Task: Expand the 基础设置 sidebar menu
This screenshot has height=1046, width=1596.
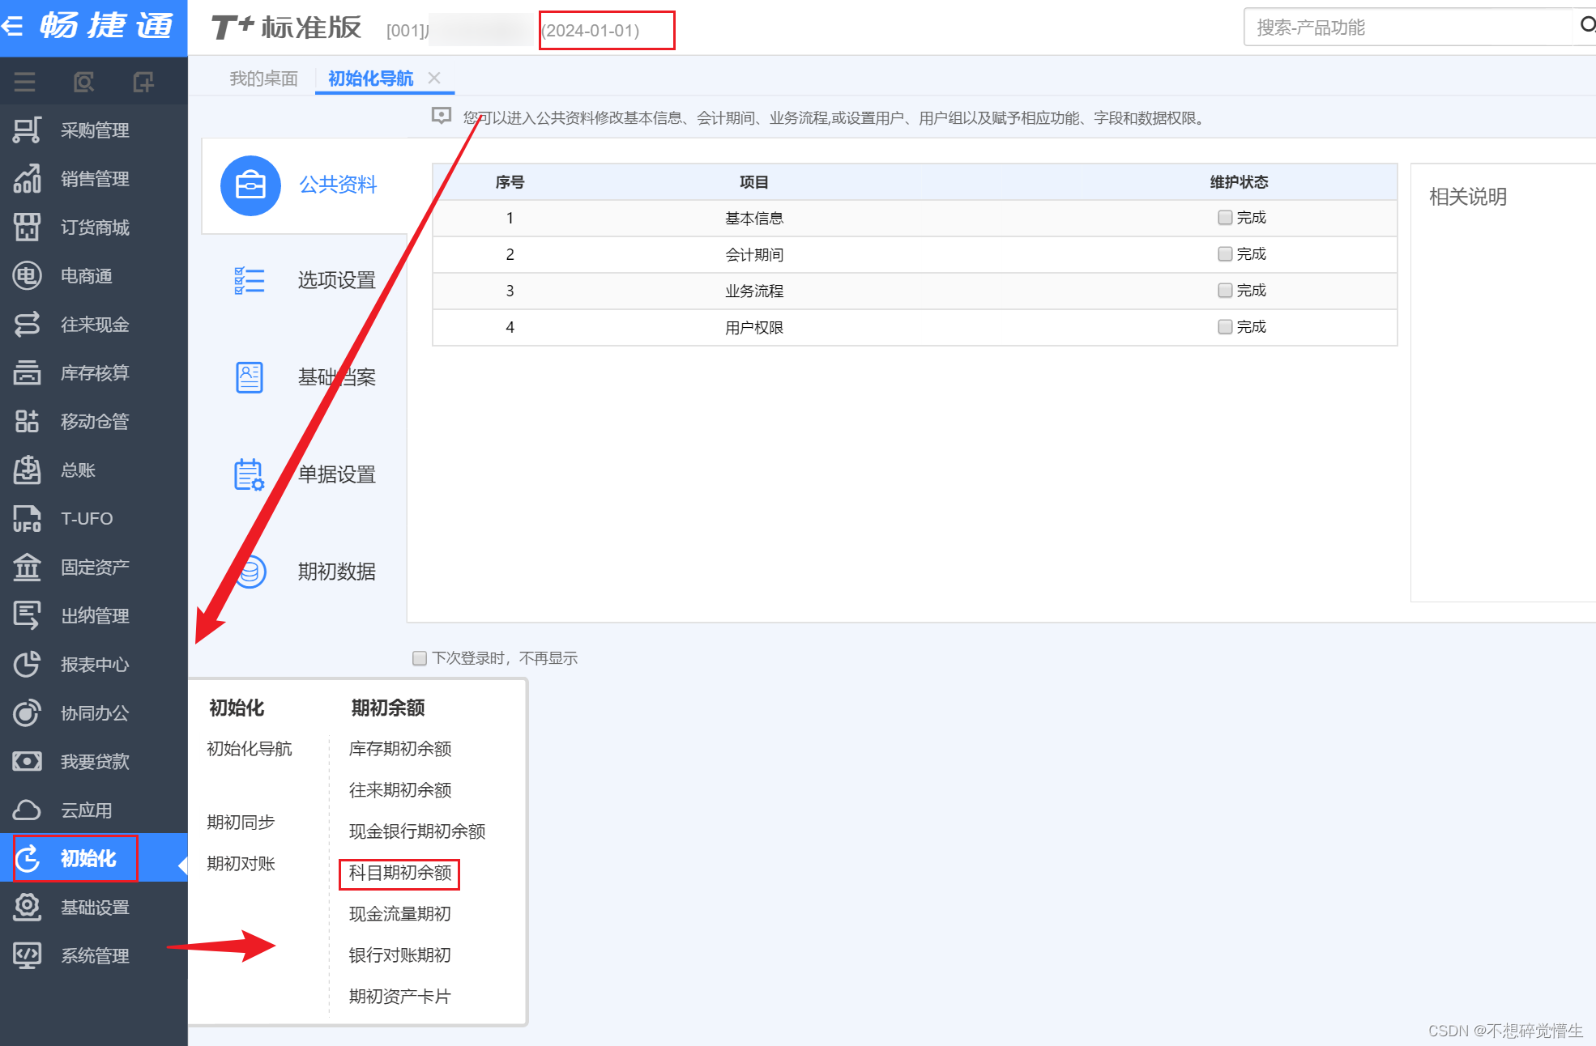Action: pyautogui.click(x=94, y=908)
